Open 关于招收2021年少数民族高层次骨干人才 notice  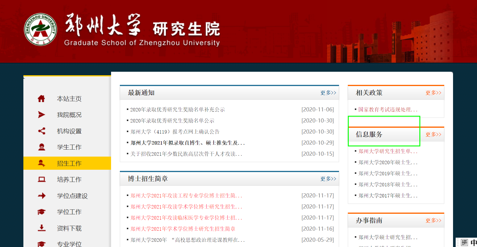pos(186,154)
